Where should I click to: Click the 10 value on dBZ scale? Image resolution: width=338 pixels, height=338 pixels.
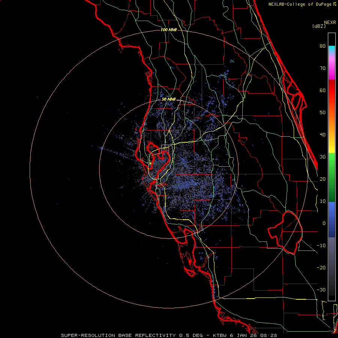(323, 201)
